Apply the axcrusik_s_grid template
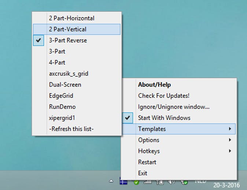247x190 pixels. 77,74
